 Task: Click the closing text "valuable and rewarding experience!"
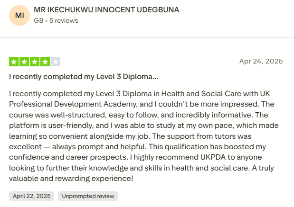coord(71,179)
